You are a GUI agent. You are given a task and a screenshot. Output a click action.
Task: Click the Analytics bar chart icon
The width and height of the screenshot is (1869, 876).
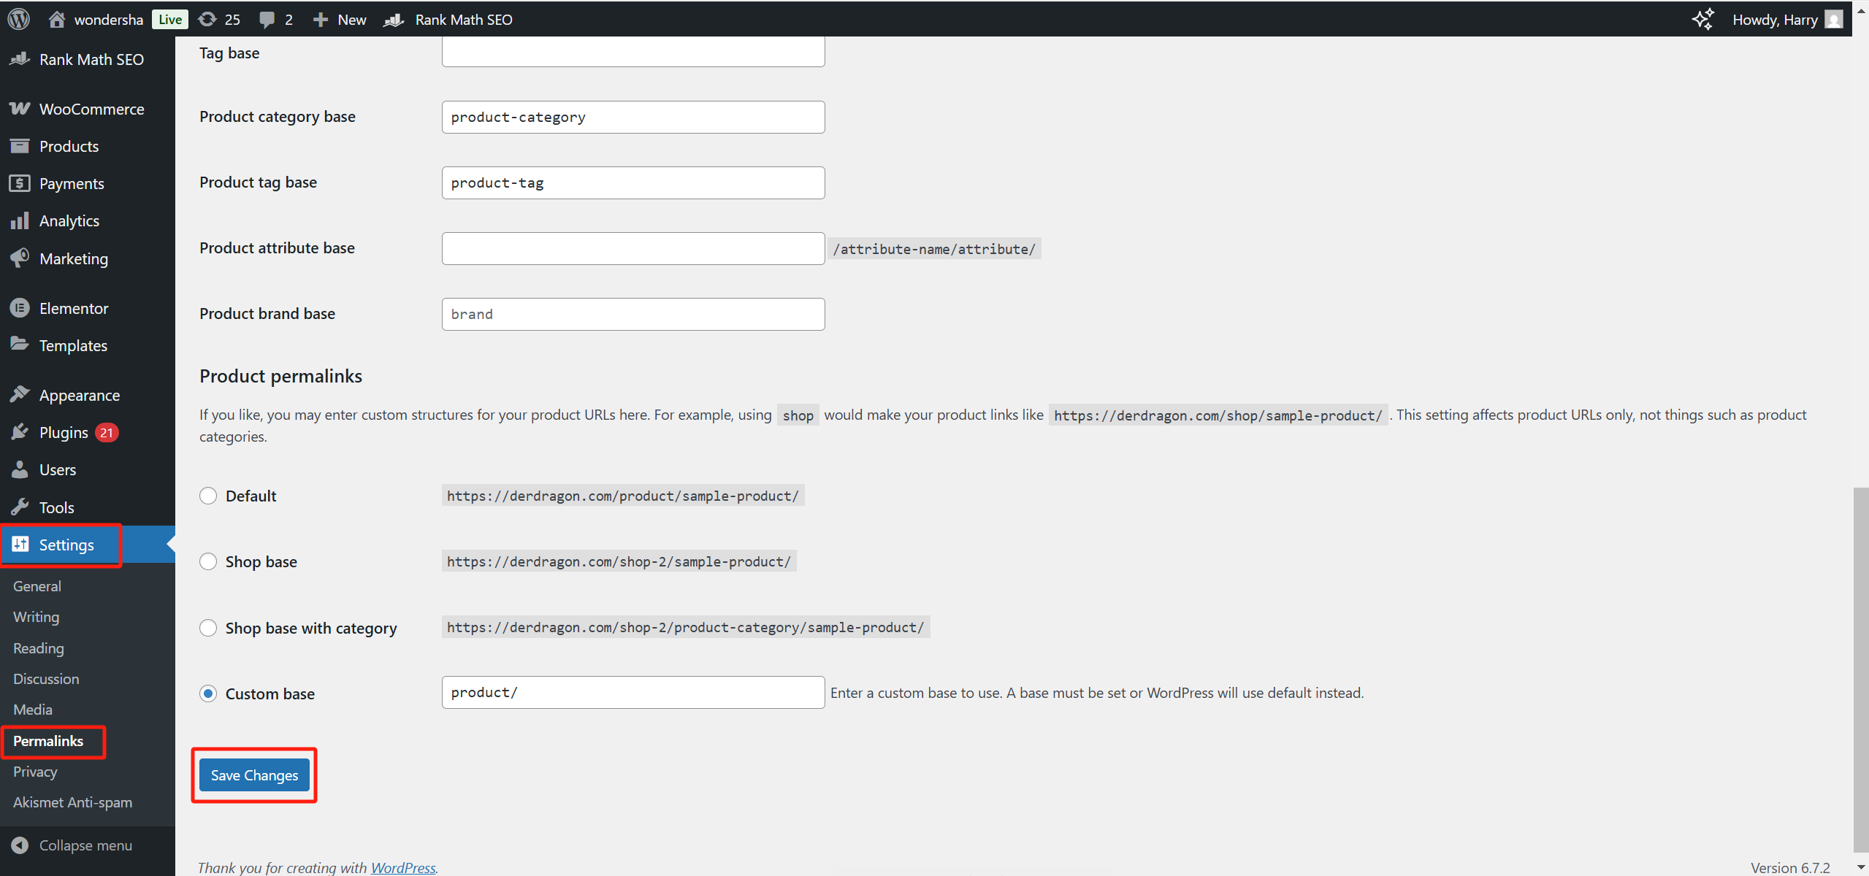[x=20, y=220]
